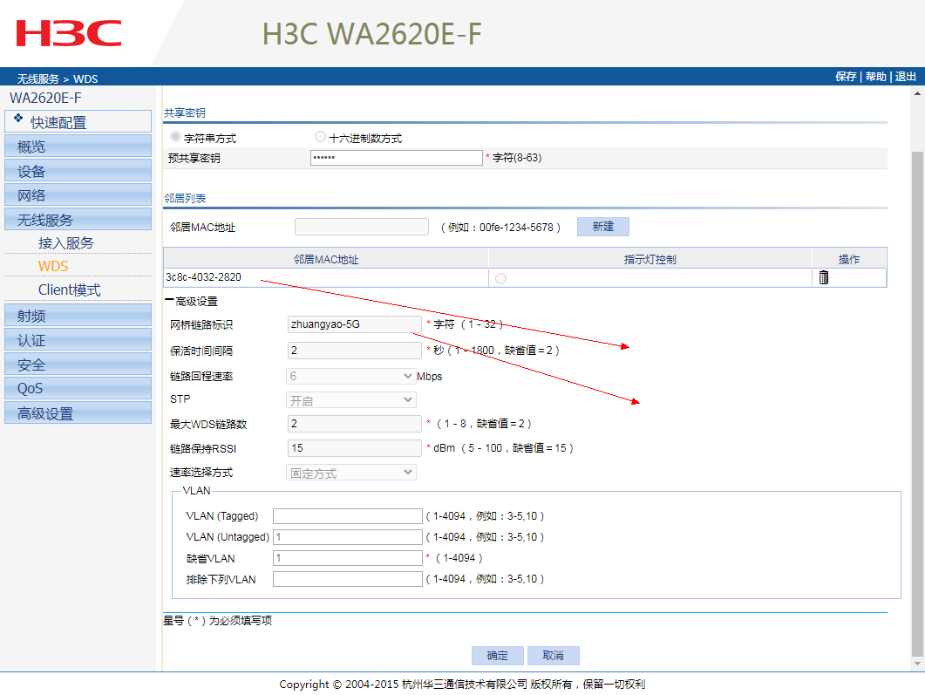Click the 缺省VLAN field

(x=348, y=558)
